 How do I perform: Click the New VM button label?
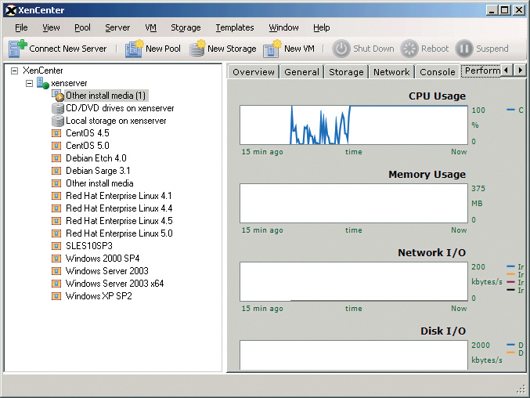pyautogui.click(x=299, y=49)
